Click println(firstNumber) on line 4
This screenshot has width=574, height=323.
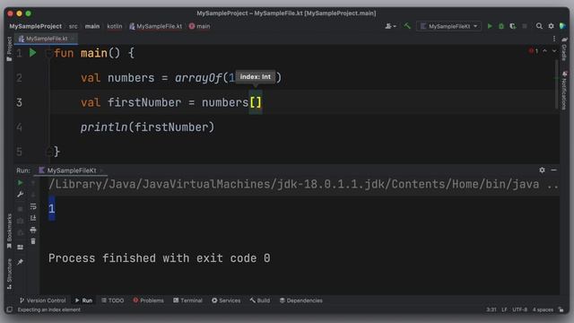tap(147, 127)
